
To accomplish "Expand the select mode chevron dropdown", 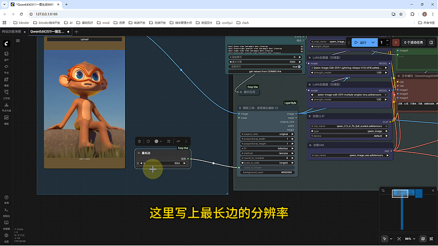I will point(391,239).
